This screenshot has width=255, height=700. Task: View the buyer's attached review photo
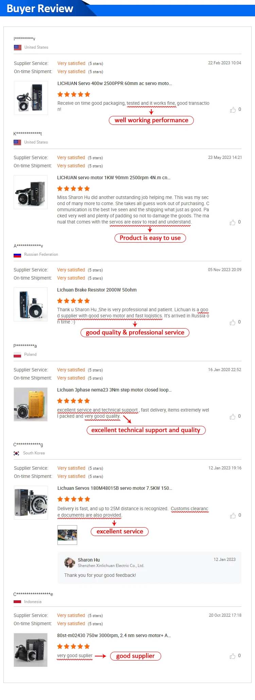[x=67, y=535]
